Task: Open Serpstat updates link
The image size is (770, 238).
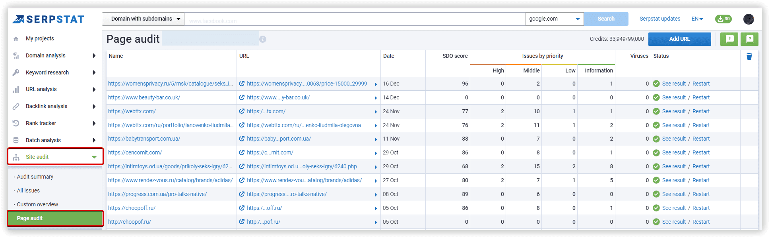Action: point(660,19)
